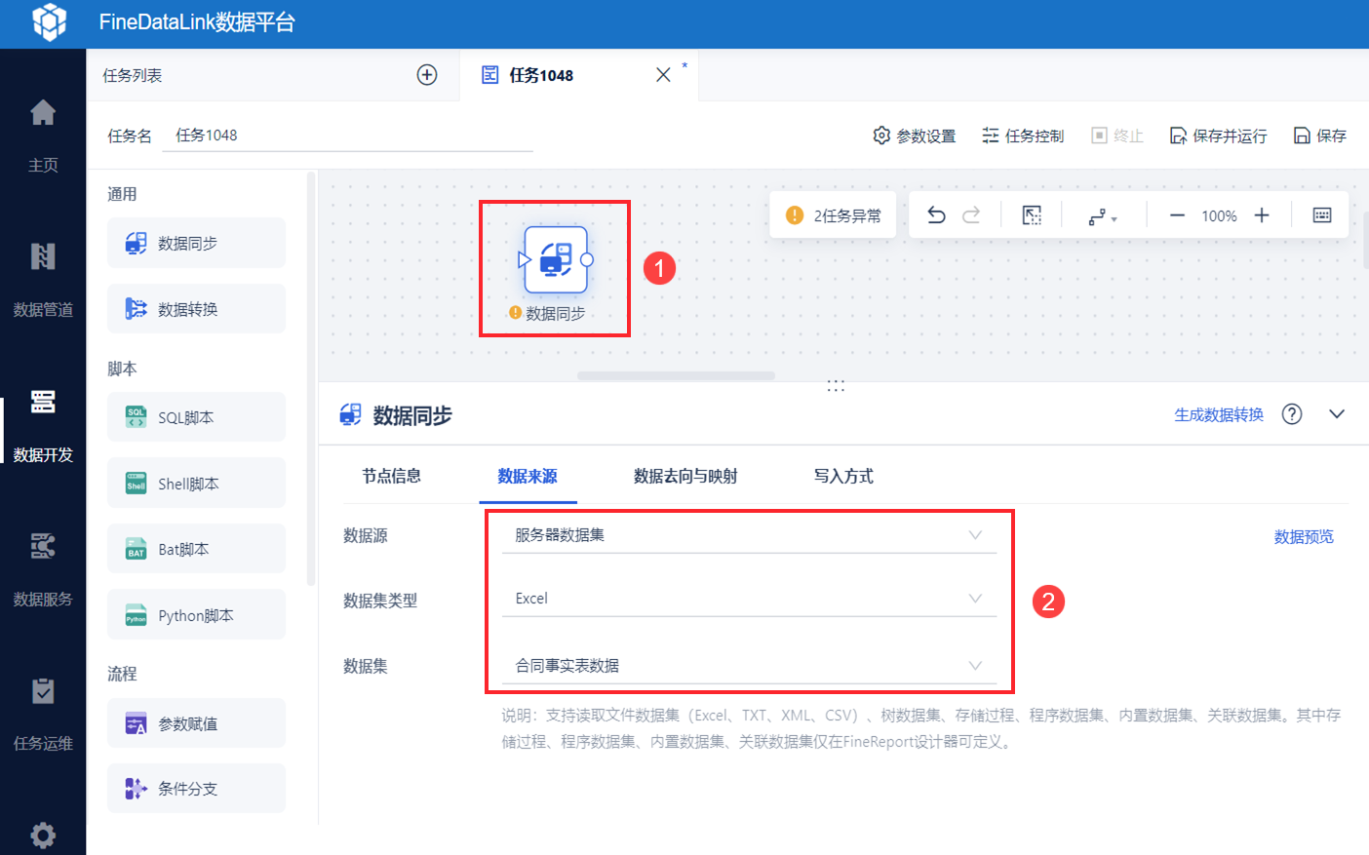Image resolution: width=1369 pixels, height=855 pixels.
Task: Switch to the 节点信息 tab
Action: (x=392, y=476)
